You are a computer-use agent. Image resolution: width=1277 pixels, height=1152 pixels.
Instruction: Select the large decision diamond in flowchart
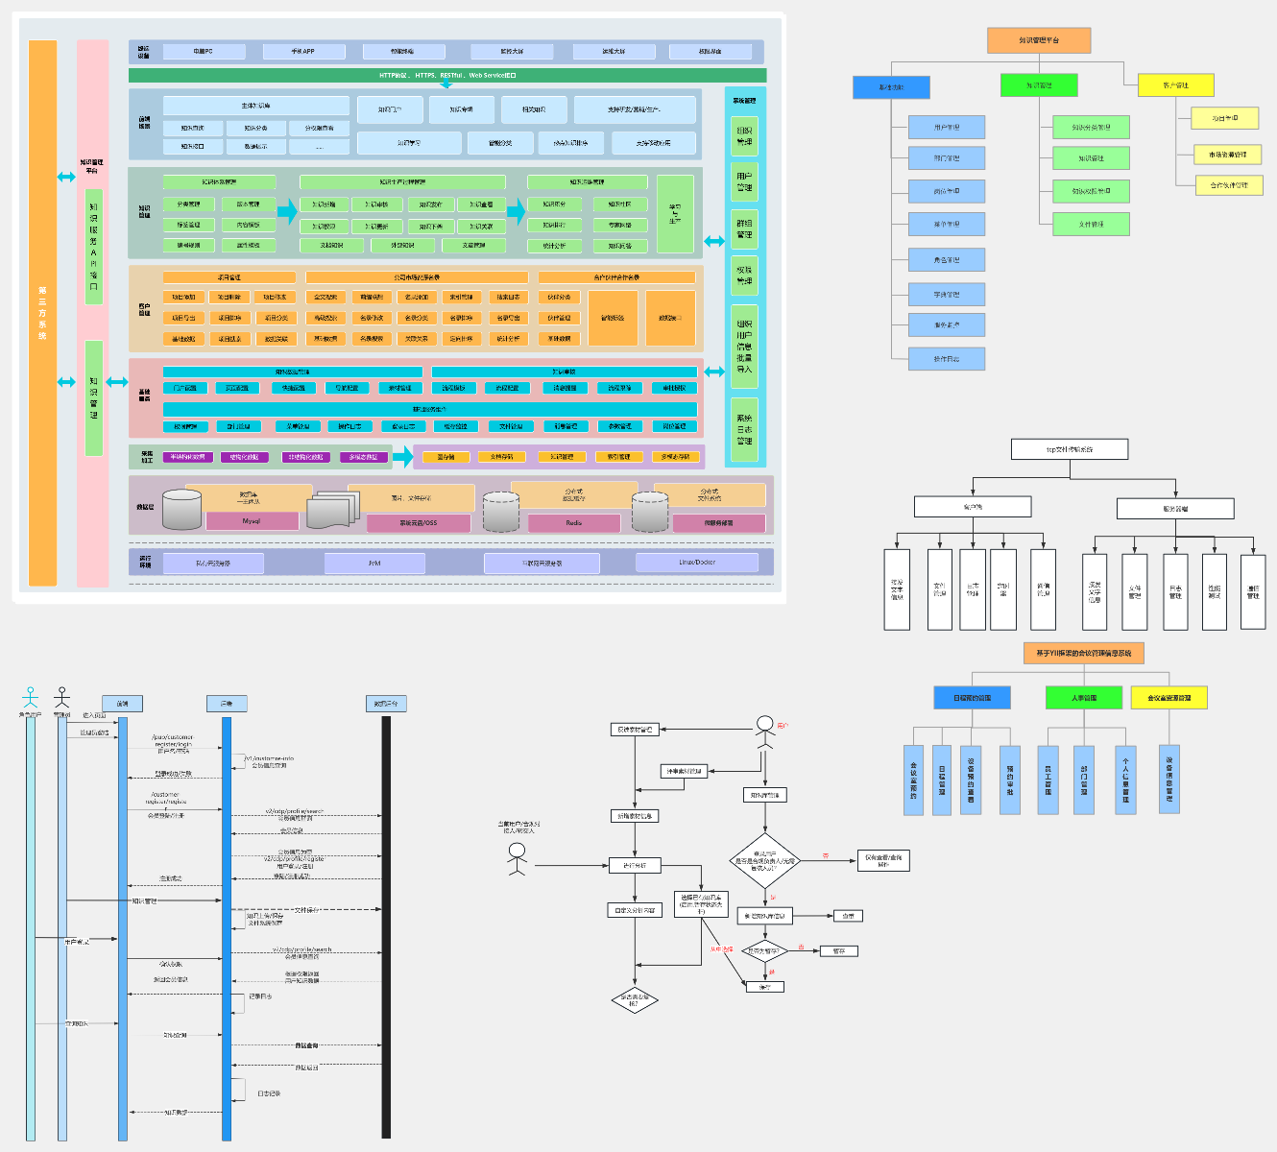pyautogui.click(x=764, y=860)
